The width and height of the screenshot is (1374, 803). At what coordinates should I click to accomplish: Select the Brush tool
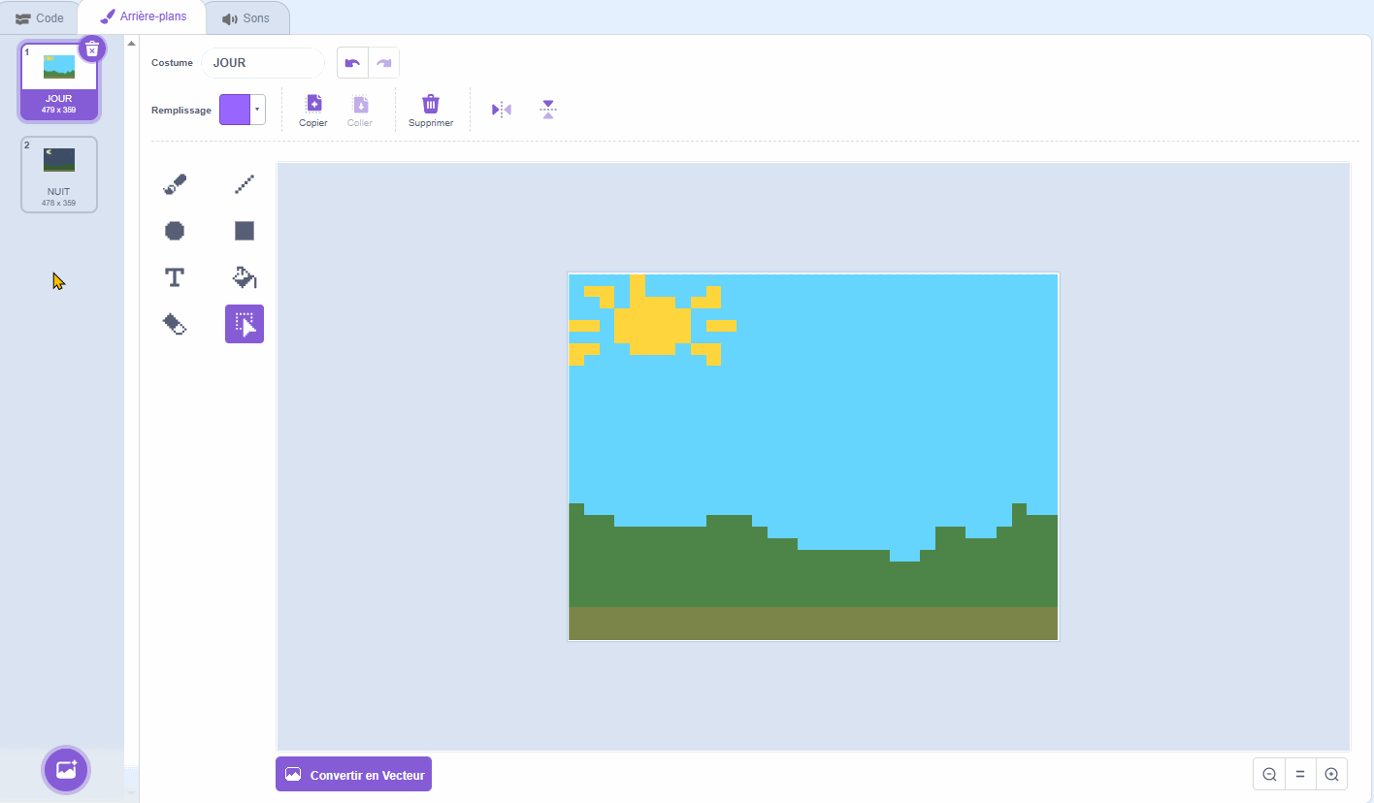175,183
